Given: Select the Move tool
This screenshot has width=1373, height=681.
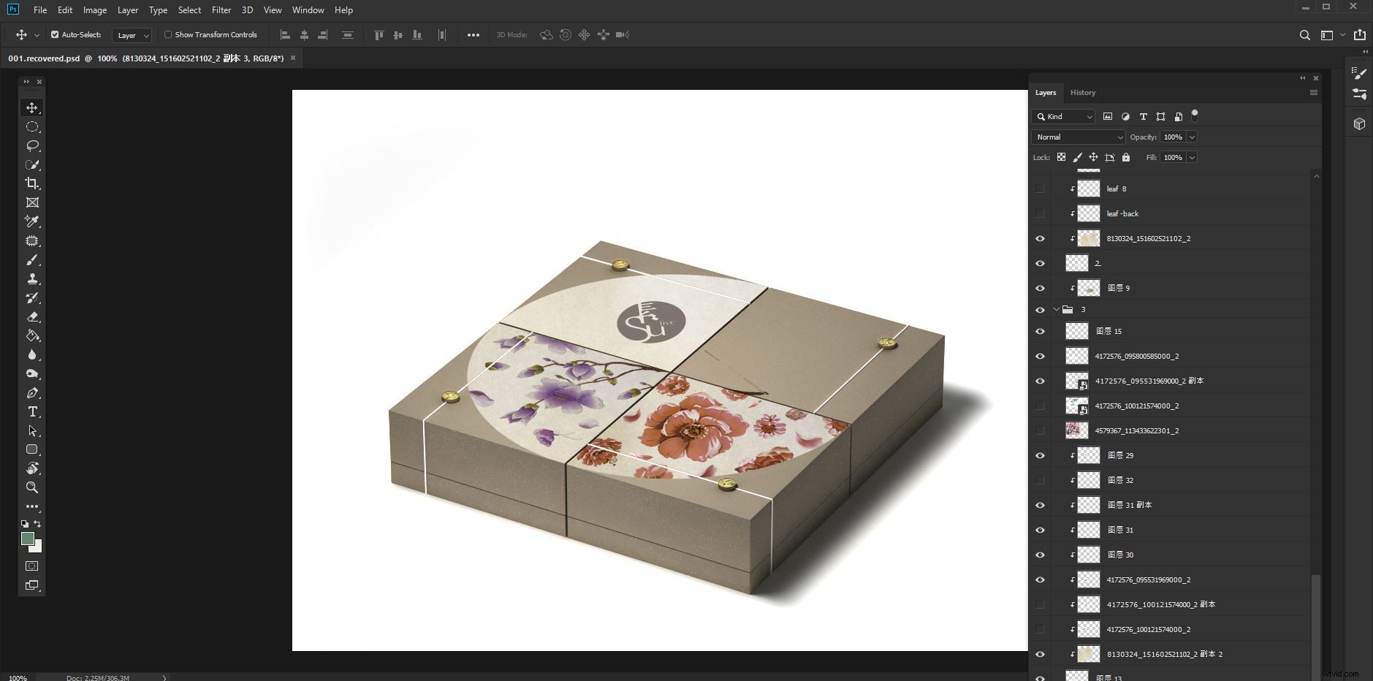Looking at the screenshot, I should pos(32,107).
